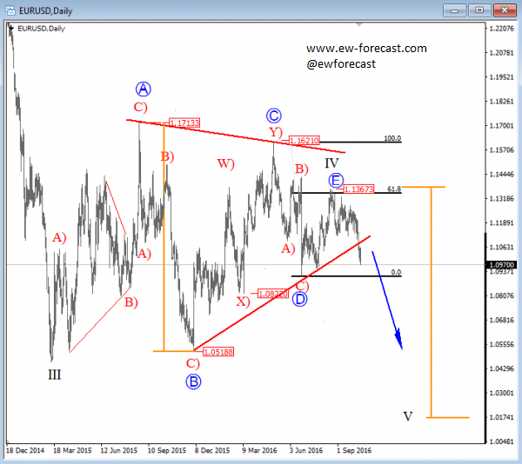
Task: Select the 1.09700 current price marker
Action: [x=503, y=264]
